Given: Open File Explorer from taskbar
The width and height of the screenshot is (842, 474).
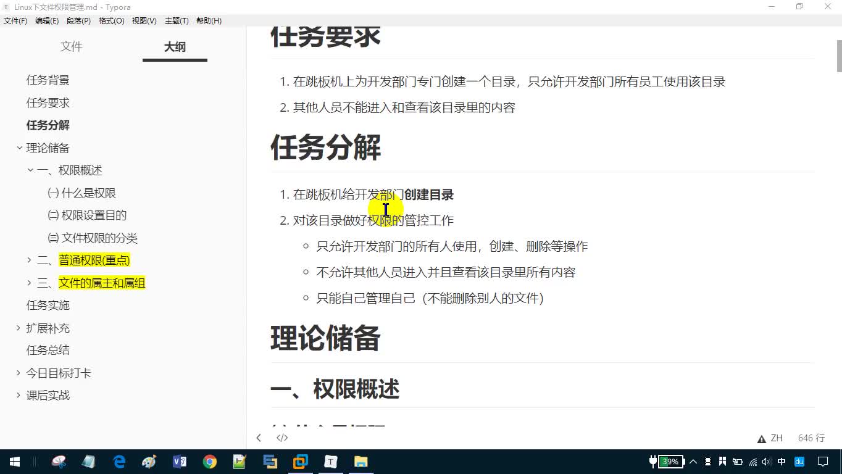Looking at the screenshot, I should pos(361,462).
